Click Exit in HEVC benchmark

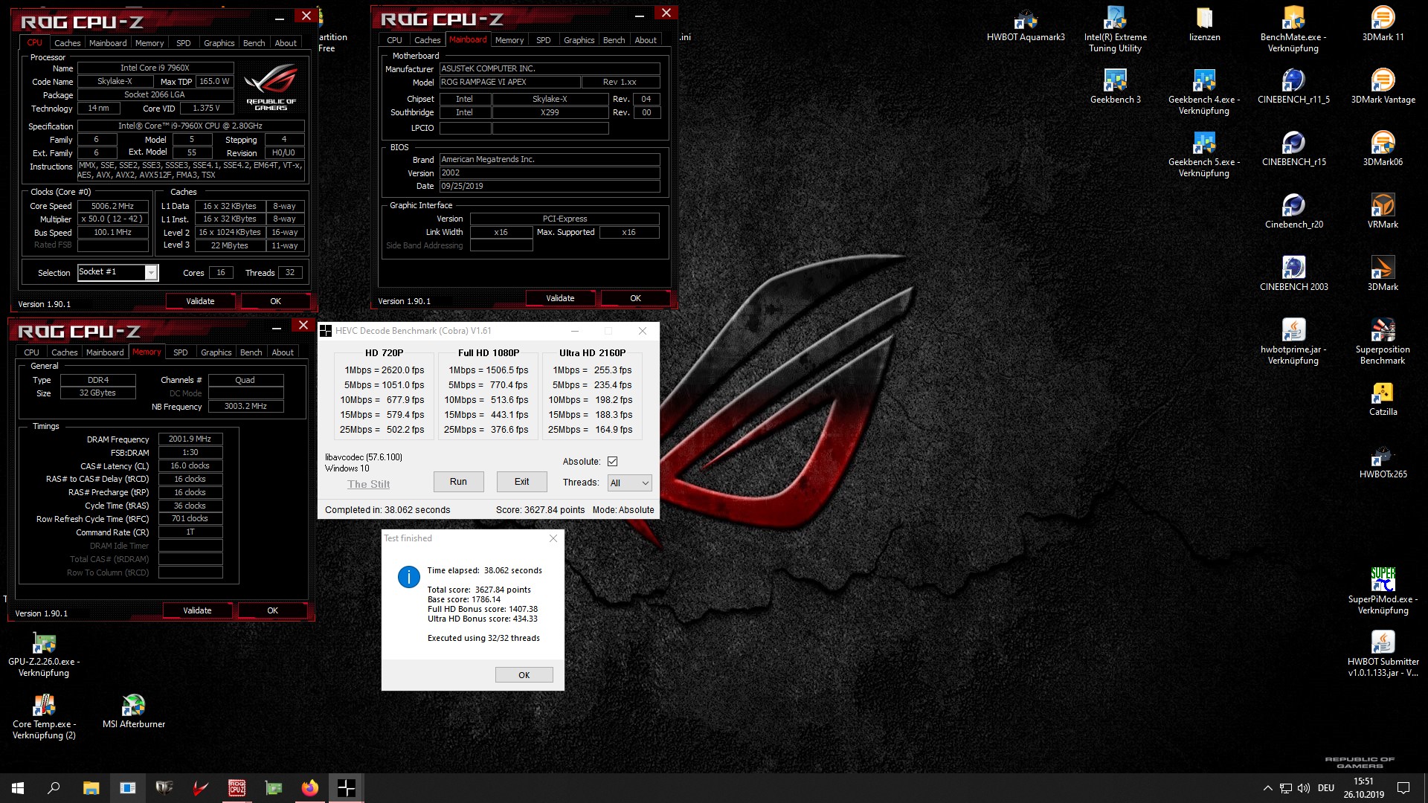point(521,482)
